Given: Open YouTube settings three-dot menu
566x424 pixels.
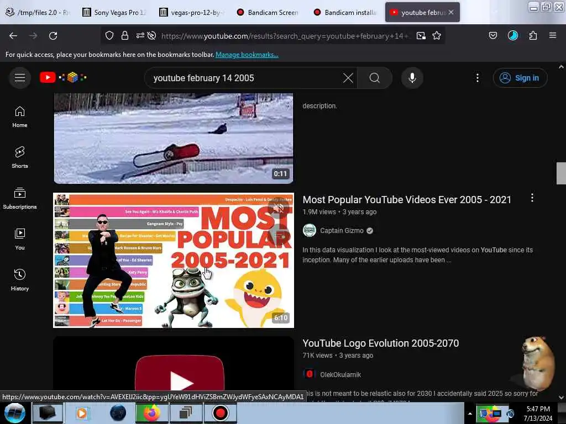Looking at the screenshot, I should tap(478, 78).
